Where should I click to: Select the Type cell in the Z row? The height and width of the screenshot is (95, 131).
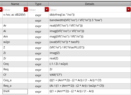(x=38, y=48)
